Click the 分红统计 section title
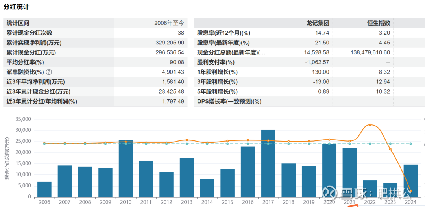The image size is (425, 207). (16, 7)
